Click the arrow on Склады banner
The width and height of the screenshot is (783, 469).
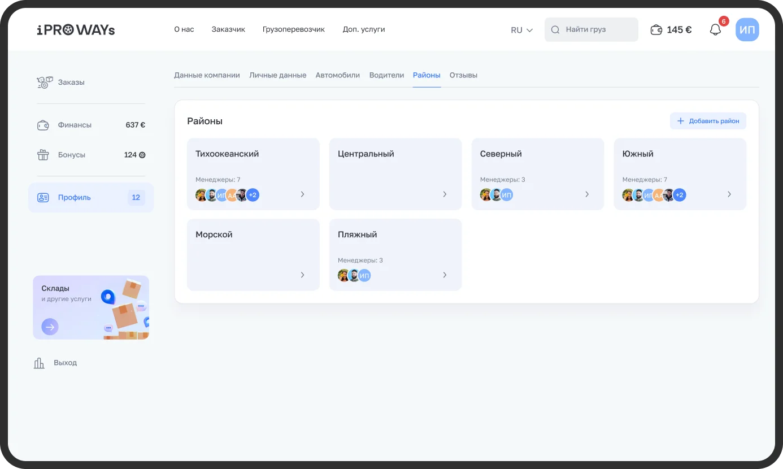pyautogui.click(x=50, y=327)
